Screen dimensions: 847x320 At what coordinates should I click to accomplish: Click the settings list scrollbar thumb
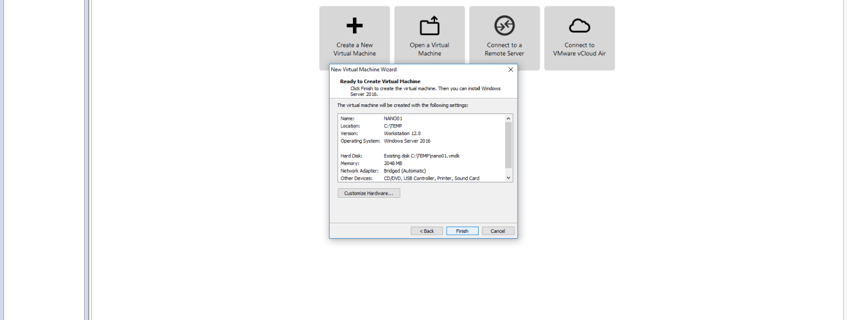[509, 144]
